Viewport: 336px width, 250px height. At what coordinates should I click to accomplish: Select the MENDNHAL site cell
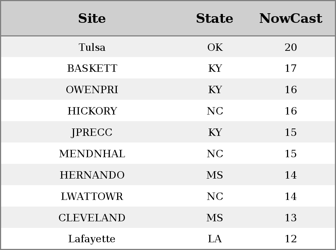tap(92, 154)
